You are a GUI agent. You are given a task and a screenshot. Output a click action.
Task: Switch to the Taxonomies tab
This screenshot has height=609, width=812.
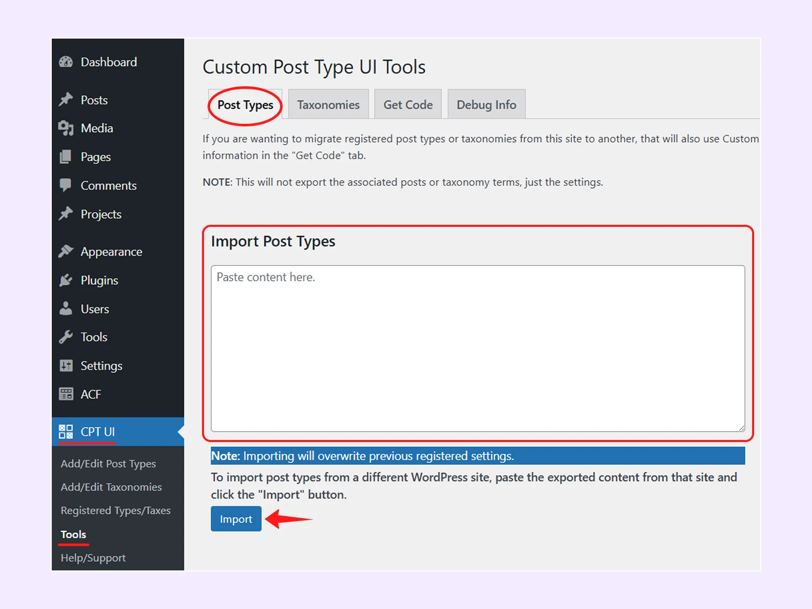click(328, 105)
